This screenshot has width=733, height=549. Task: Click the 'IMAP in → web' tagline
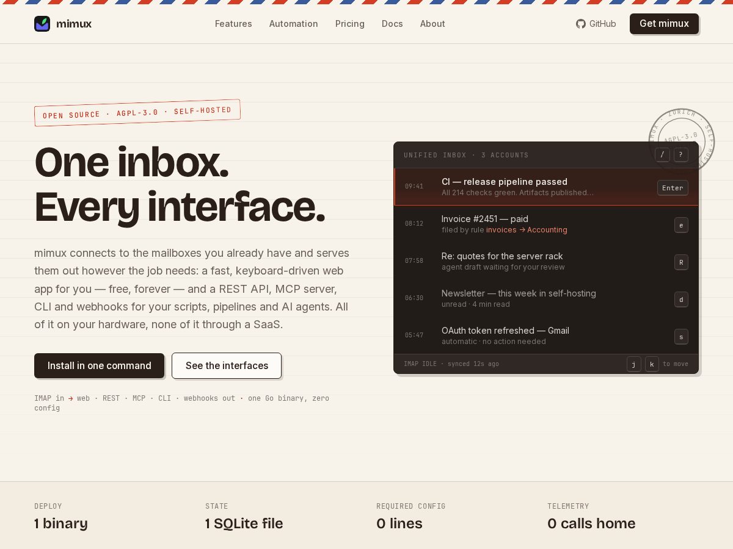[181, 403]
